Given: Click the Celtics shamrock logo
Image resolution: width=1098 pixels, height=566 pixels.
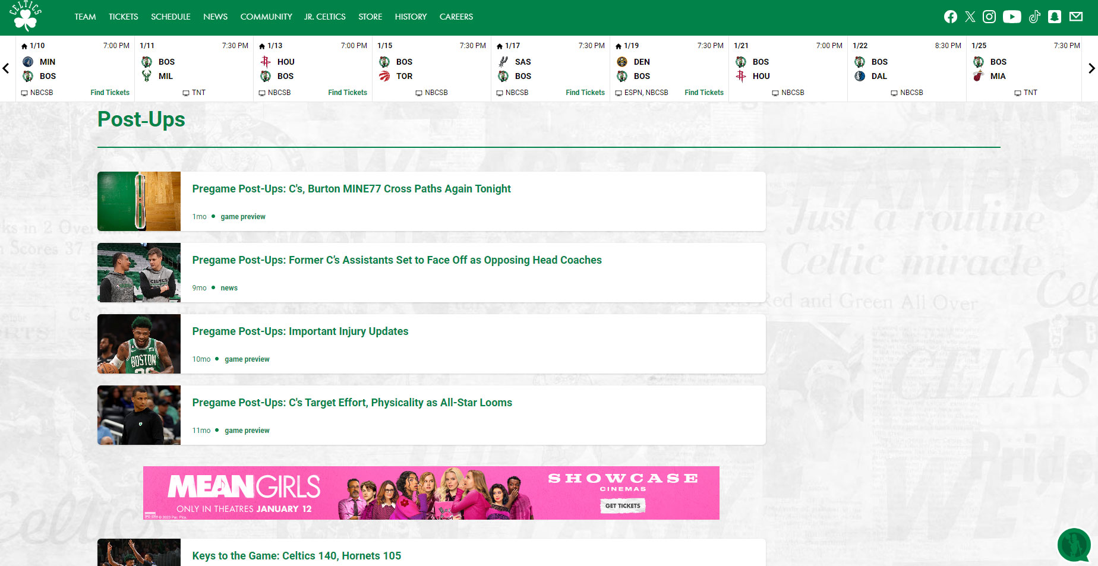Looking at the screenshot, I should tap(26, 16).
